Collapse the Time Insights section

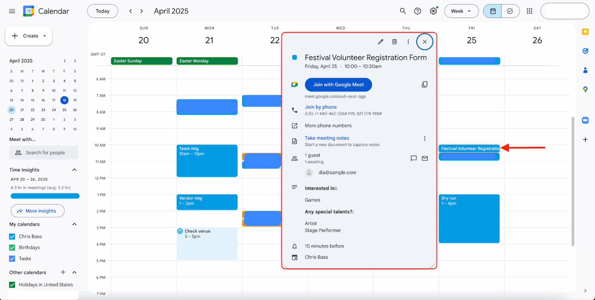74,170
